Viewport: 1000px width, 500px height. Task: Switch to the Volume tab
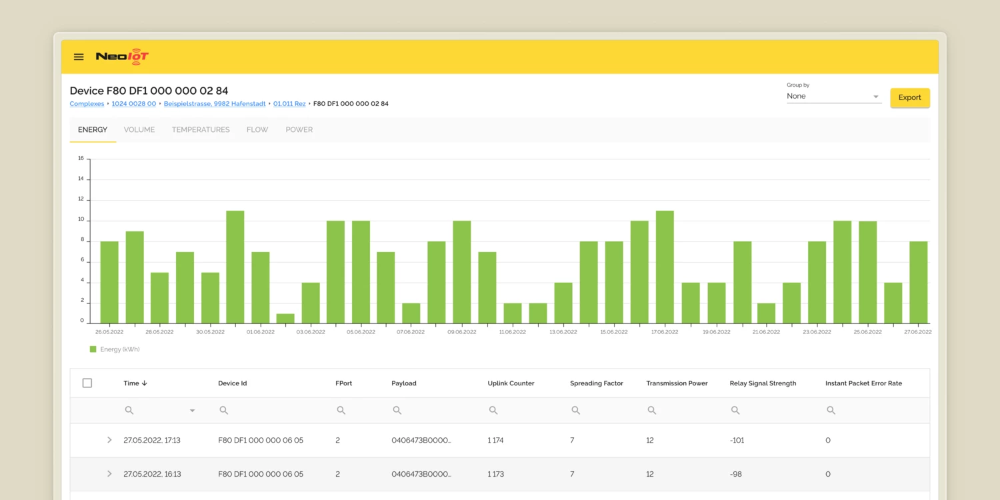tap(139, 130)
